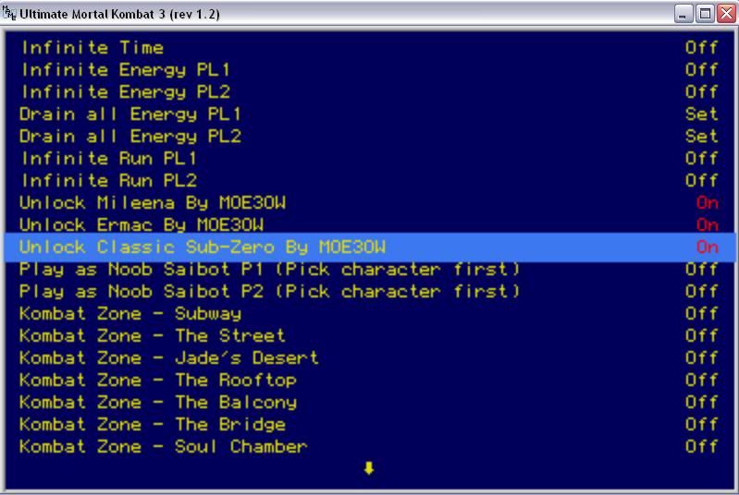739x495 pixels.
Task: Toggle Off value for The Rooftop zone
Action: [x=702, y=380]
